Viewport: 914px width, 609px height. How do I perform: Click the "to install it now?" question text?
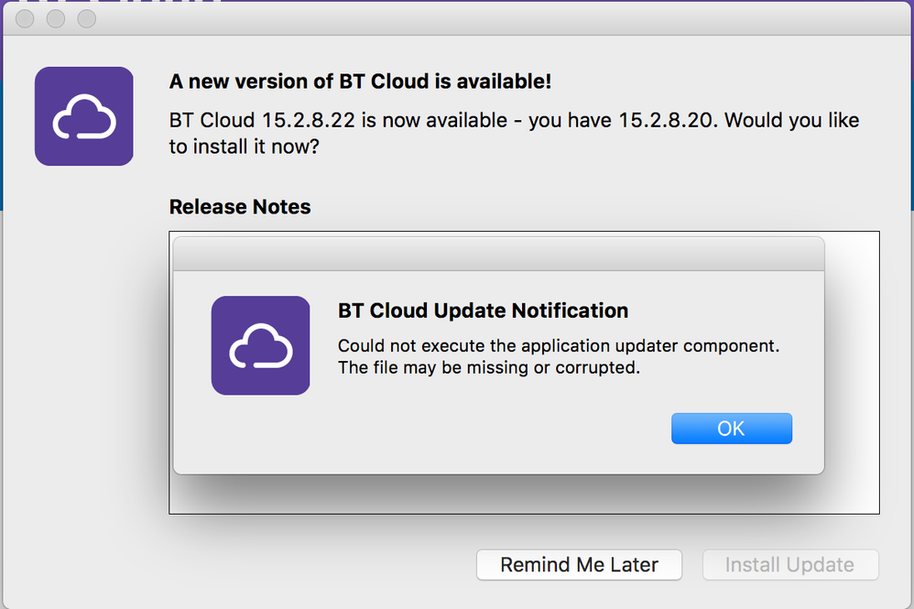tap(245, 147)
